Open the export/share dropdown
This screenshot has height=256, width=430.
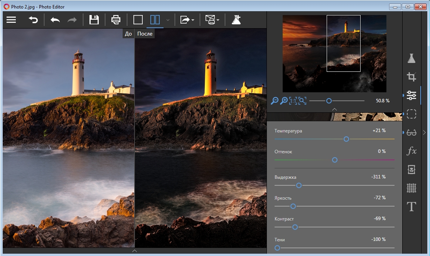click(x=187, y=20)
